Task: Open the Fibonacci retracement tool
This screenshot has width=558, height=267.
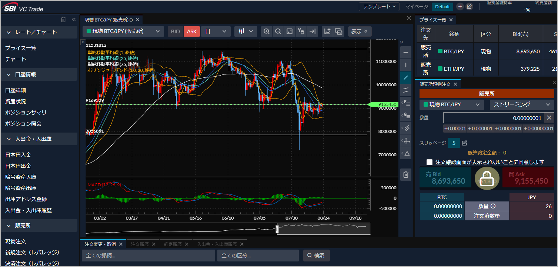Action: (x=406, y=103)
